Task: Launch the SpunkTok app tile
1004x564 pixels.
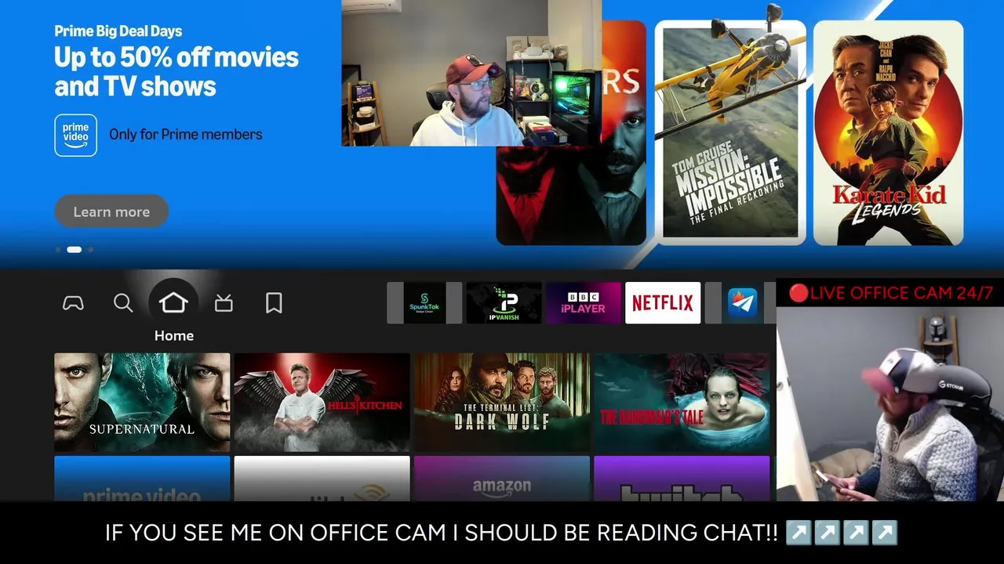Action: [424, 303]
